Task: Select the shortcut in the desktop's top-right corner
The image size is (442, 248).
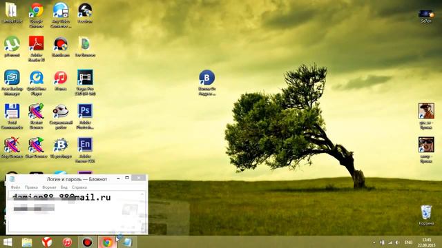Action: click(426, 16)
